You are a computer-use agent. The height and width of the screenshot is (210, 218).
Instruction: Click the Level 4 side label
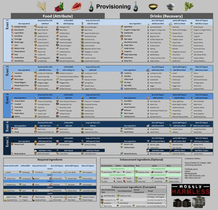coord(7,127)
